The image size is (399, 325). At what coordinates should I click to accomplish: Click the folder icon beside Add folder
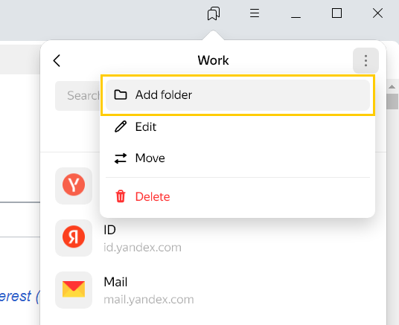coord(121,94)
